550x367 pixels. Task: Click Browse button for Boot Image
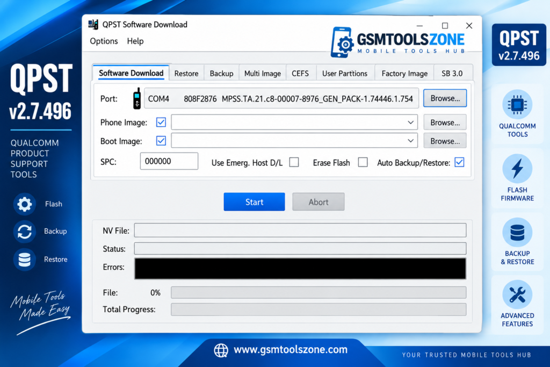(445, 141)
